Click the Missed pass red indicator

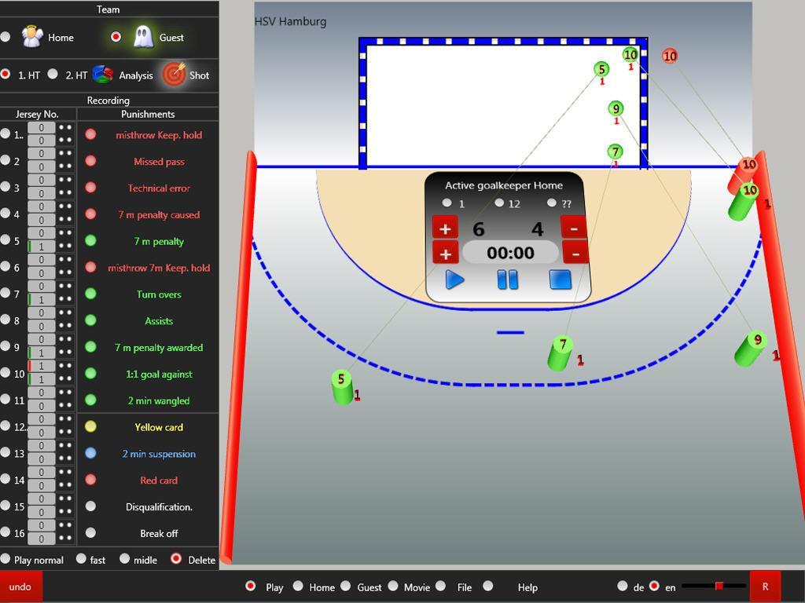point(91,161)
